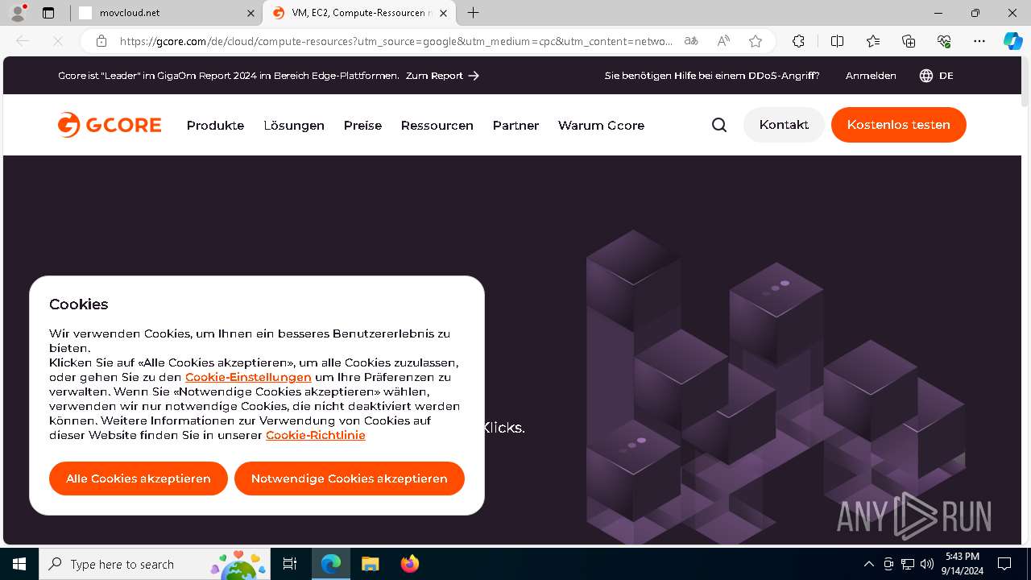The width and height of the screenshot is (1031, 580).
Task: Click the Zum Report link
Action: tap(442, 76)
